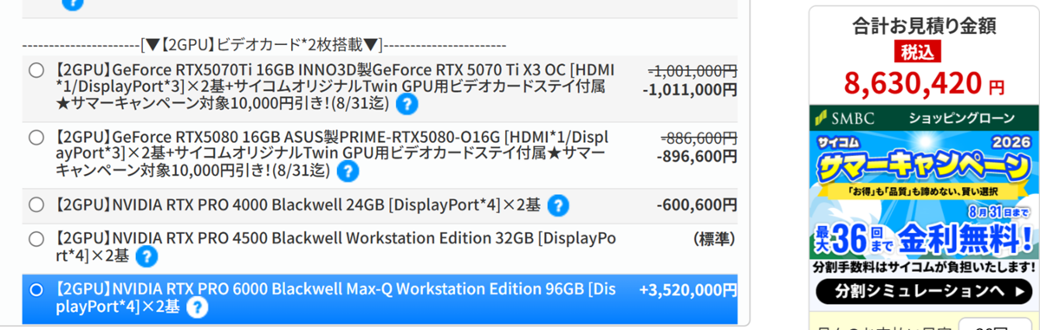The height and width of the screenshot is (330, 1040).
Task: Select the RTX5080 16GB ASUS PRIME radio button
Action: click(36, 137)
